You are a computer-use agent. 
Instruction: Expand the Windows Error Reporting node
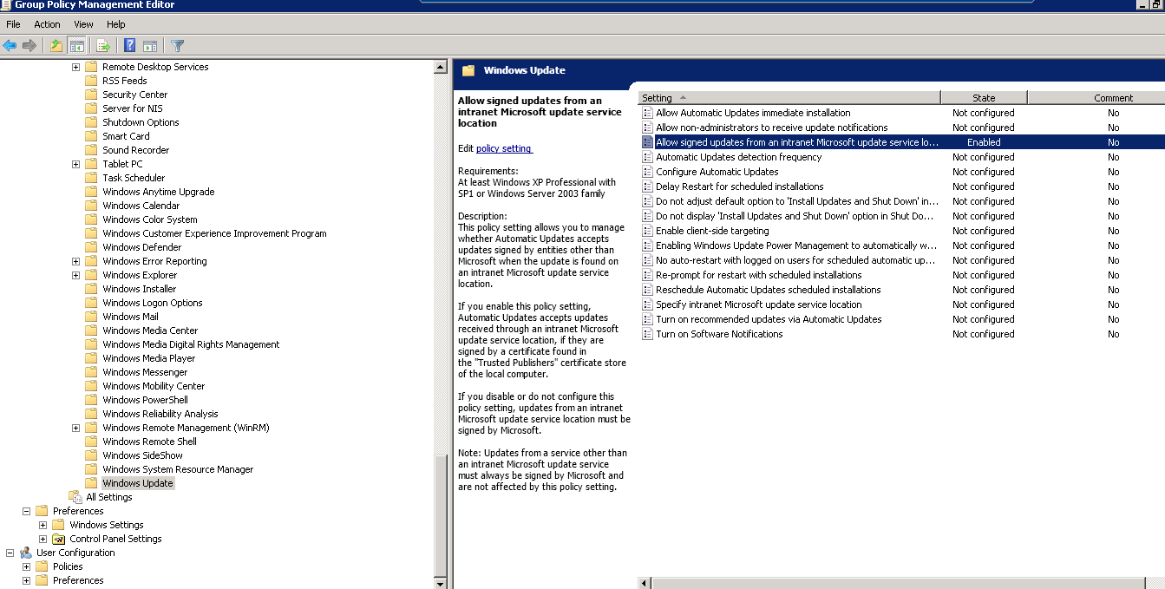(75, 261)
